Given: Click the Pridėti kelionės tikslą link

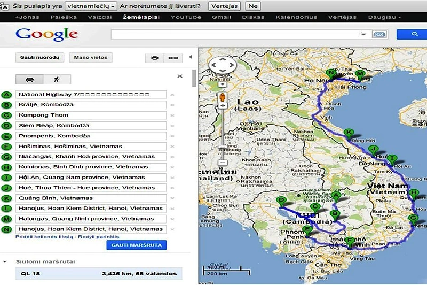Looking at the screenshot, I should (45, 236).
